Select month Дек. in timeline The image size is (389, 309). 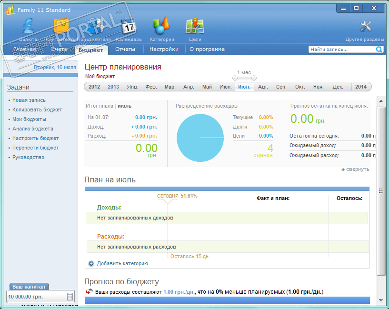click(338, 87)
